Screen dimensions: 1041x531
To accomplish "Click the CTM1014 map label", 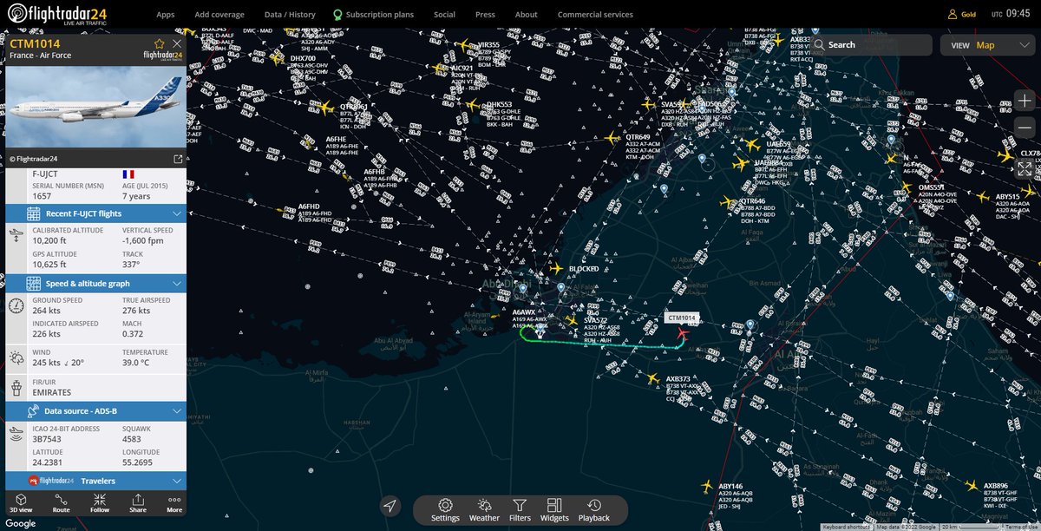I will (x=681, y=318).
